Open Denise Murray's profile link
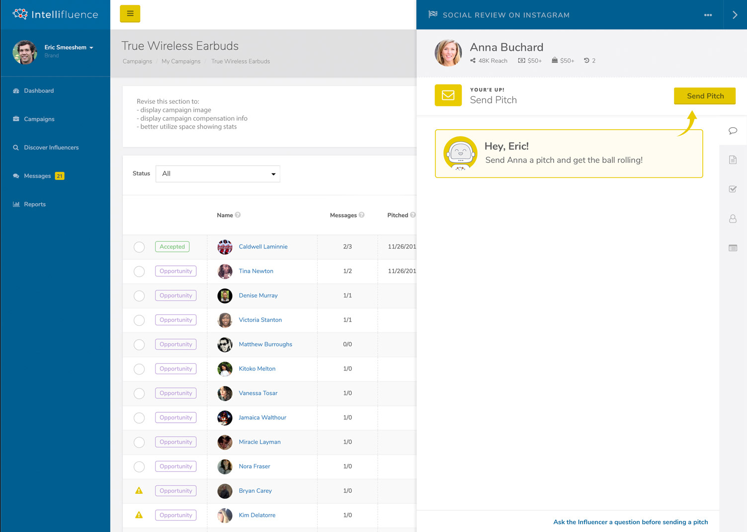The image size is (747, 532). coord(258,296)
